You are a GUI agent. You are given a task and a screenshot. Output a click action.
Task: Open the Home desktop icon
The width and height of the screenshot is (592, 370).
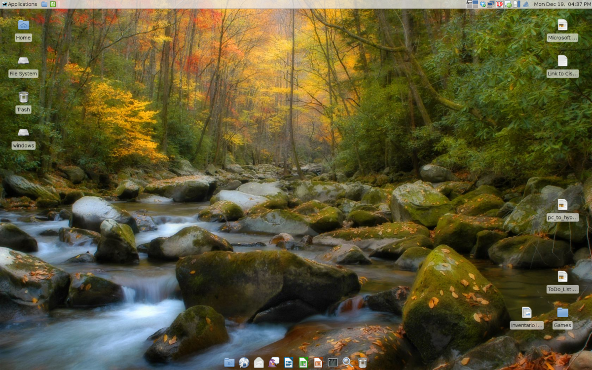23,25
